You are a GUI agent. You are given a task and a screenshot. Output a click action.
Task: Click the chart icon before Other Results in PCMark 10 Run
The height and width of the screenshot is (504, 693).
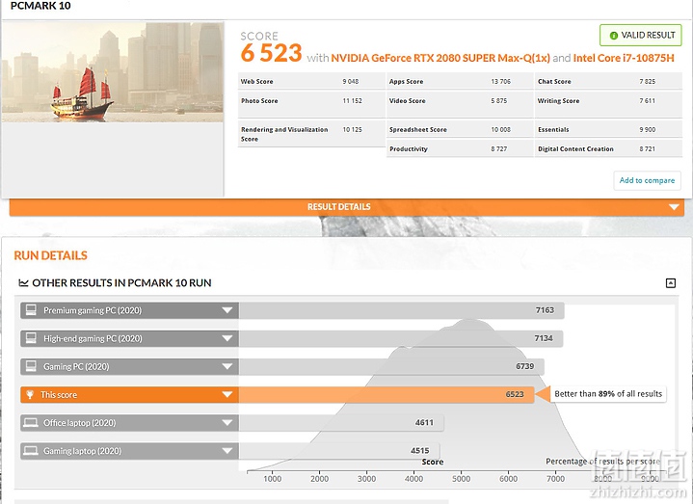click(23, 282)
